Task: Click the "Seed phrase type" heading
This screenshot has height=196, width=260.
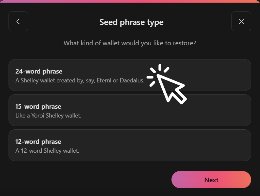Action: click(x=131, y=22)
